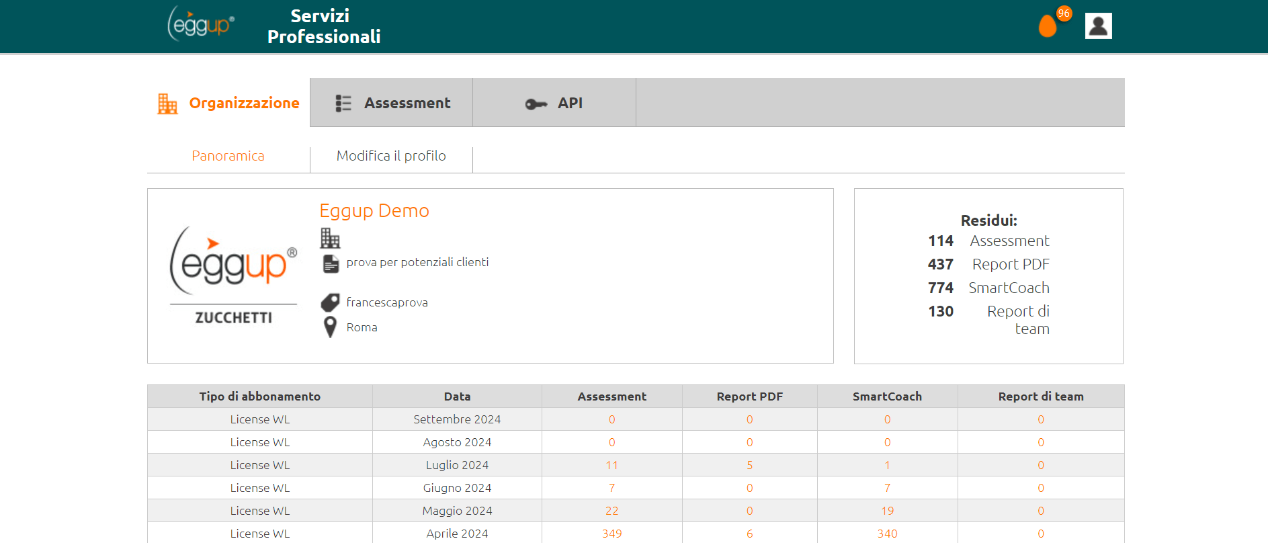Screen dimensions: 1268x543
Task: Switch to the Organizzazione tab
Action: (x=228, y=103)
